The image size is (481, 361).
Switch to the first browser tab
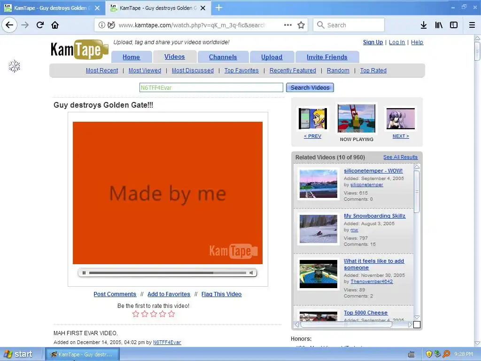point(53,8)
